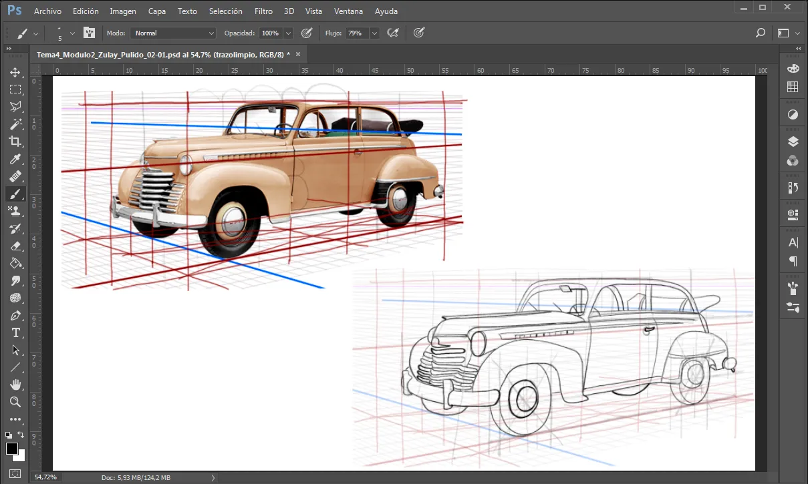Open the Opacidad slider dropdown arrow
Image resolution: width=808 pixels, height=484 pixels.
pos(289,33)
